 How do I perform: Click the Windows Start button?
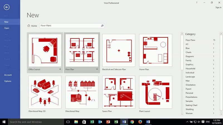tap(4, 122)
